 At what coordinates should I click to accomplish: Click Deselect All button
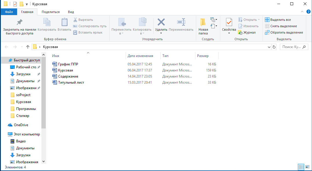(x=280, y=26)
